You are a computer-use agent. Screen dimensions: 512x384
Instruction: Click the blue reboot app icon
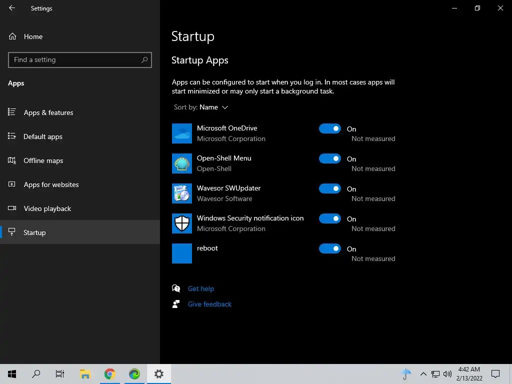tap(182, 253)
